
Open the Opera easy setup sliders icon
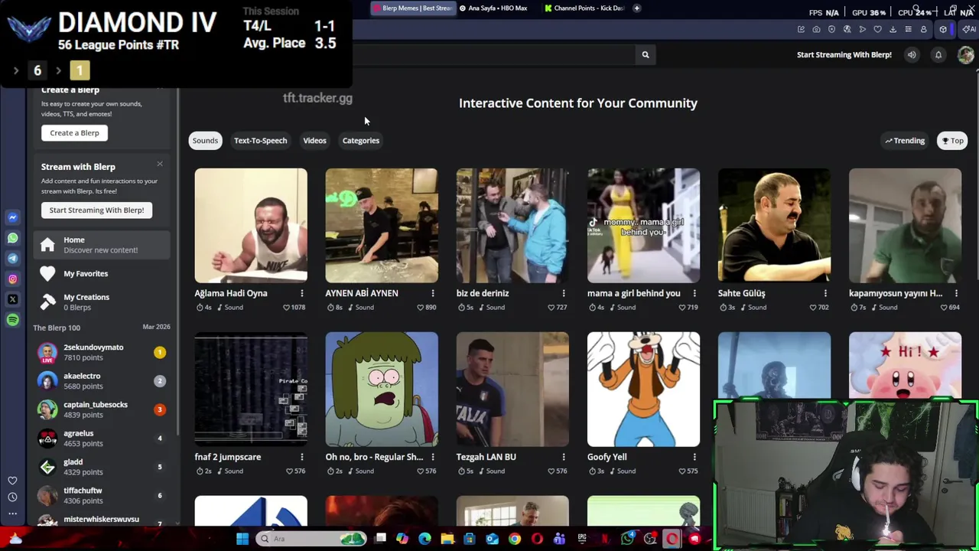coord(908,29)
